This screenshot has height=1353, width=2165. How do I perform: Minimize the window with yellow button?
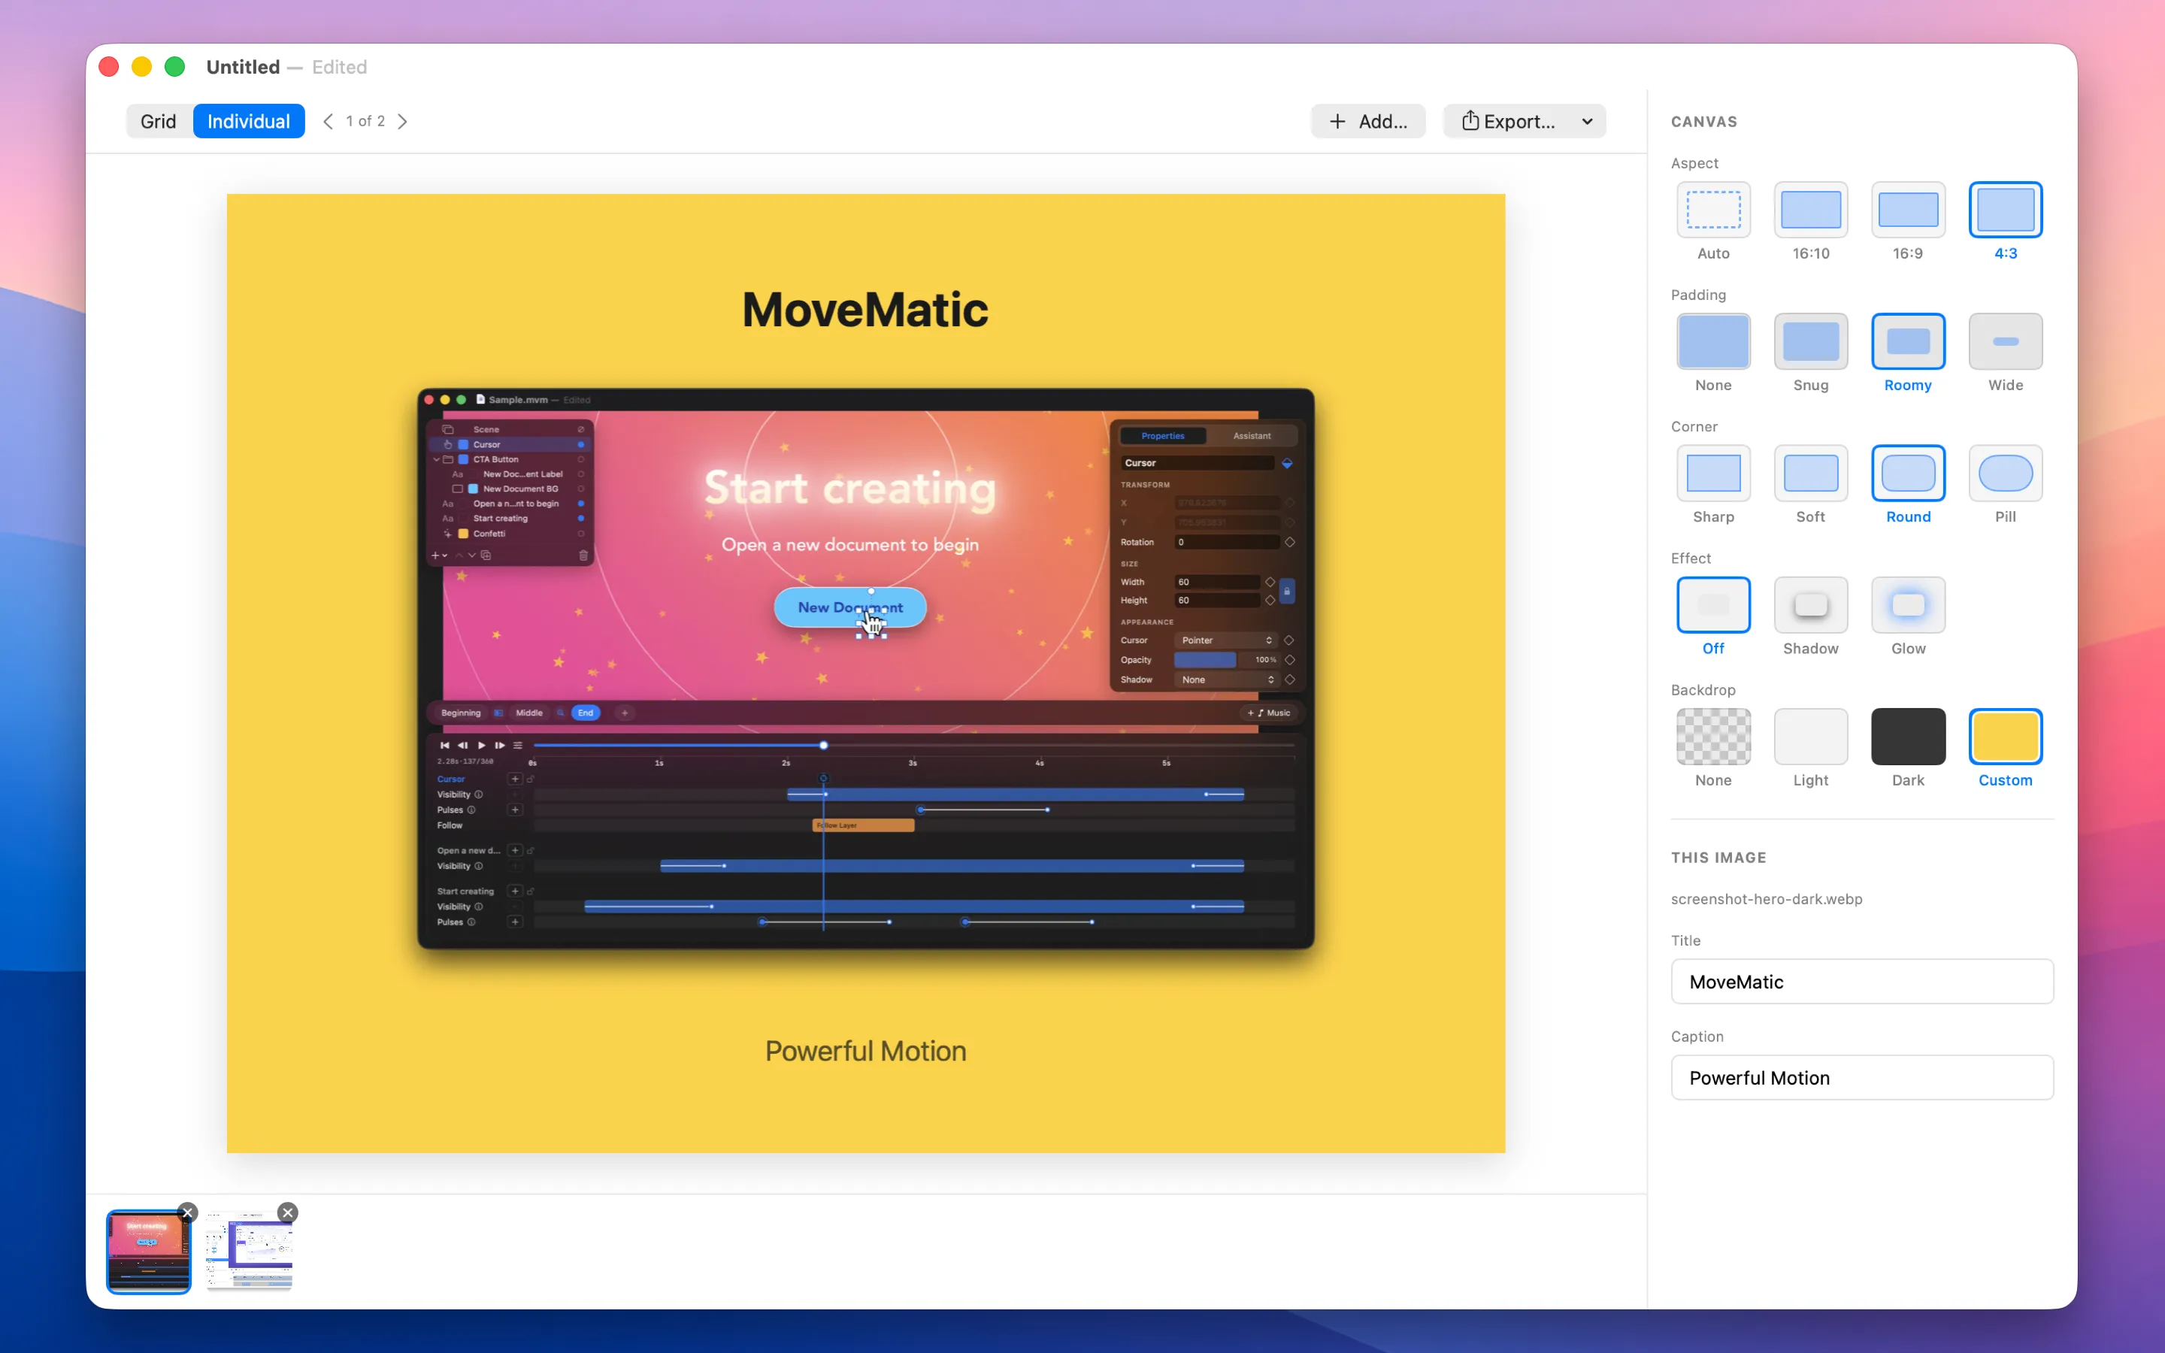(141, 67)
